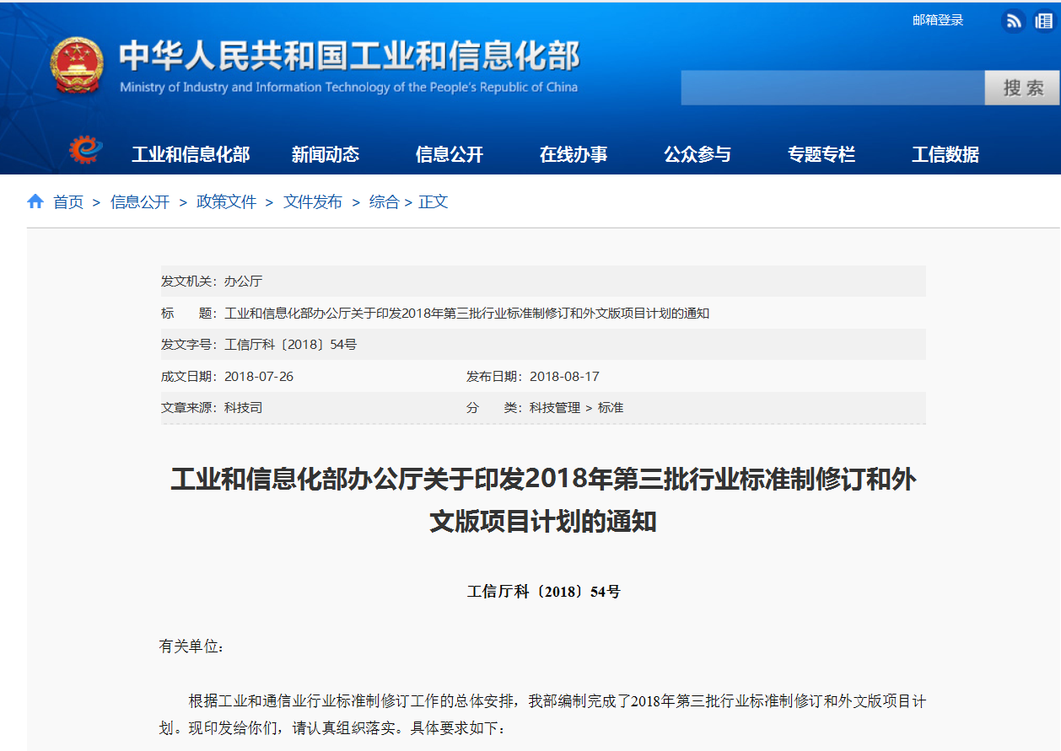Click the 发文字号 value 工信厅科〔2018〕54号
The width and height of the screenshot is (1061, 751).
click(x=291, y=345)
